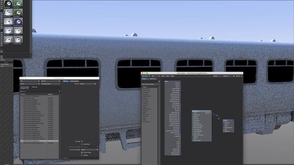Click Undo in Node Editor toolbar
The width and height of the screenshot is (294, 165).
pos(163,76)
